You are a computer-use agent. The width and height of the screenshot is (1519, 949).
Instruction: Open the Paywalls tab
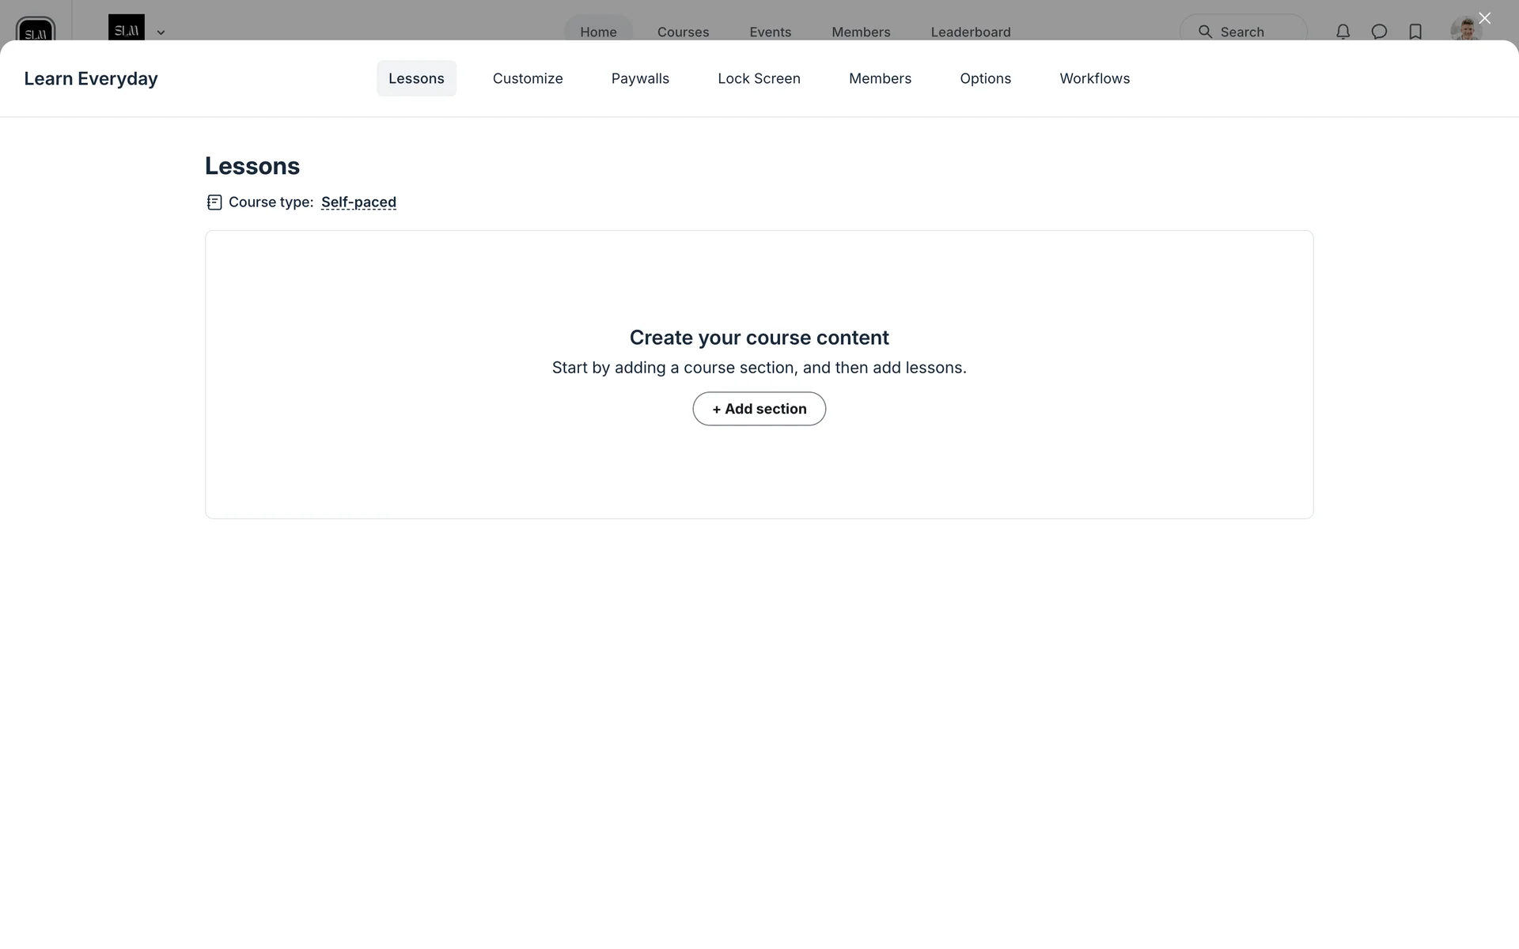point(640,78)
